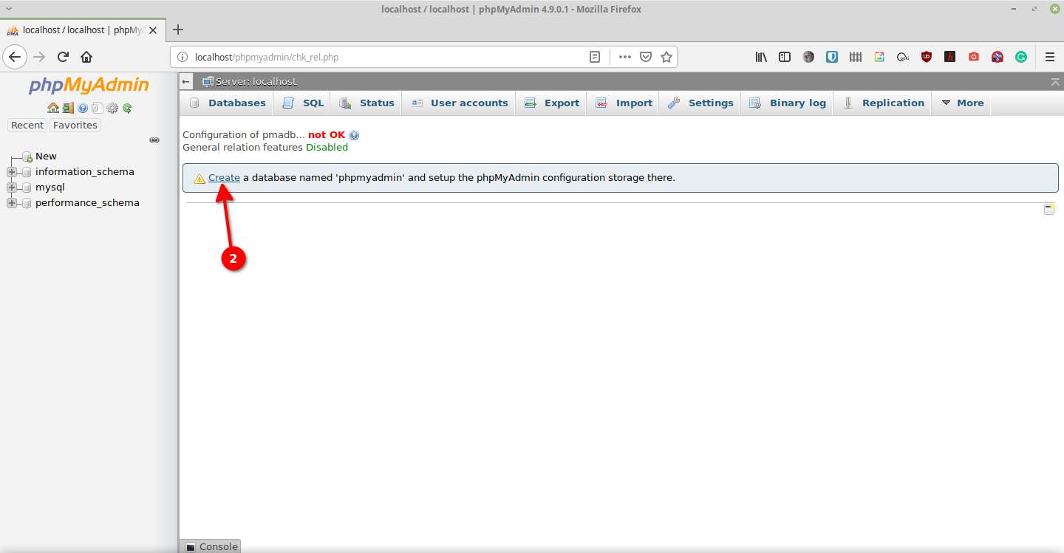
Task: Click the collapse top menu icon at the right of the Server bar
Action: [1054, 82]
